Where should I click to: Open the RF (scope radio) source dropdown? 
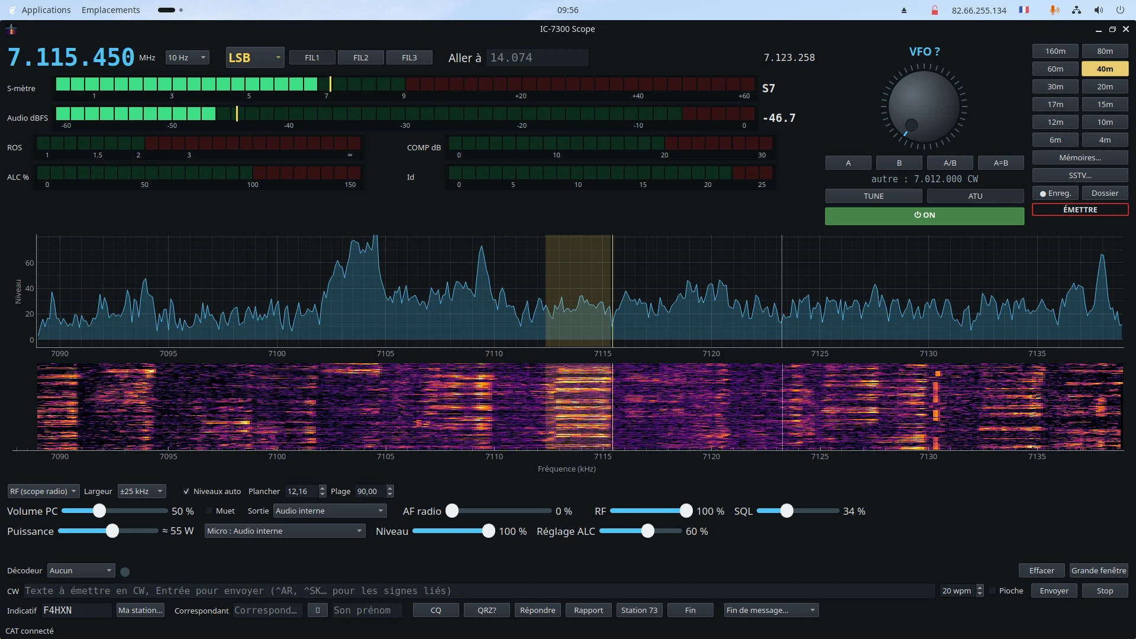[43, 491]
